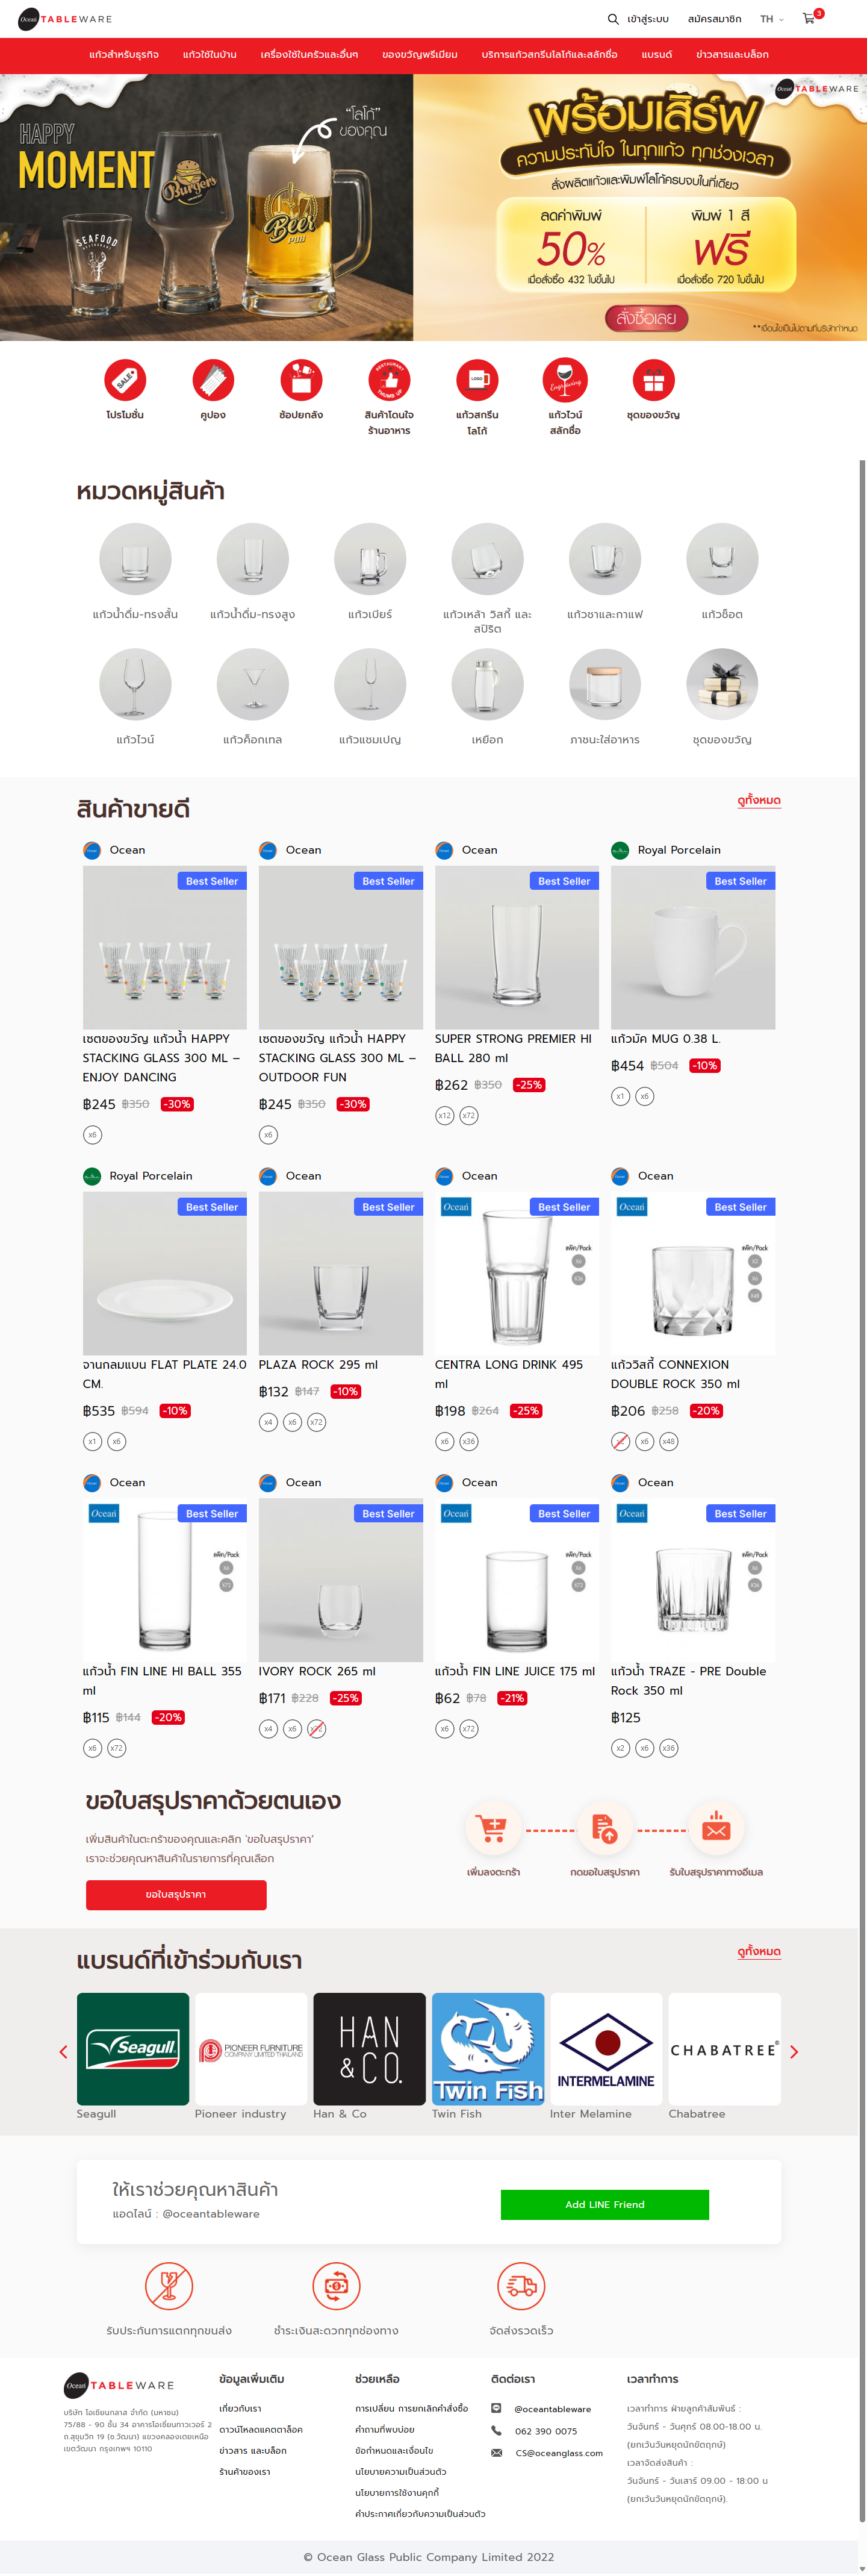Viewport: 867px width, 2576px height.
Task: Expand the TH language dropdown
Action: click(x=771, y=19)
